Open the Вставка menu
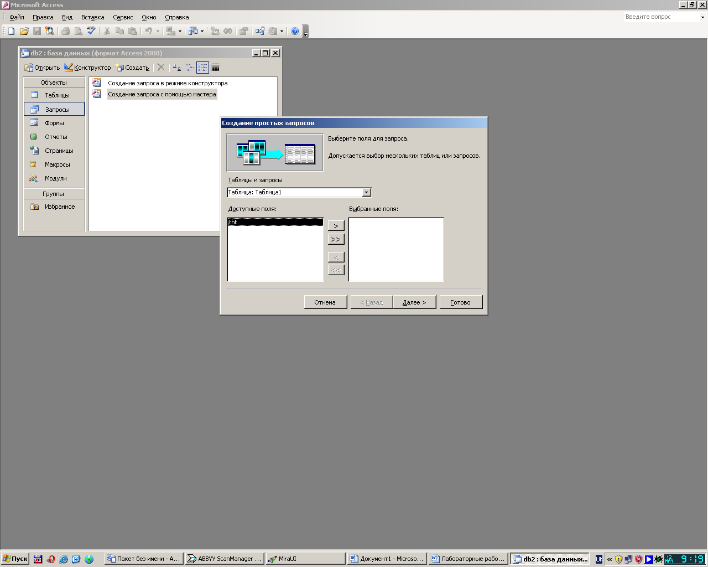The width and height of the screenshot is (708, 567). pyautogui.click(x=92, y=17)
